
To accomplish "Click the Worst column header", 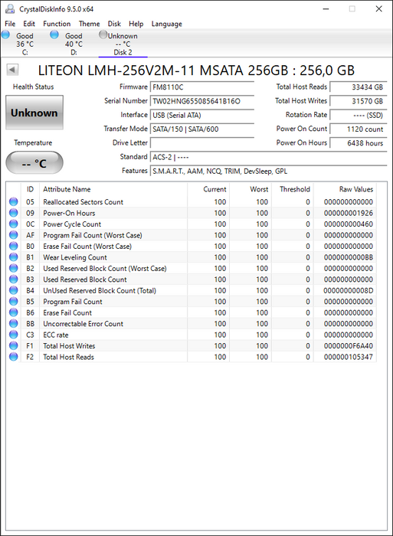I will 251,189.
